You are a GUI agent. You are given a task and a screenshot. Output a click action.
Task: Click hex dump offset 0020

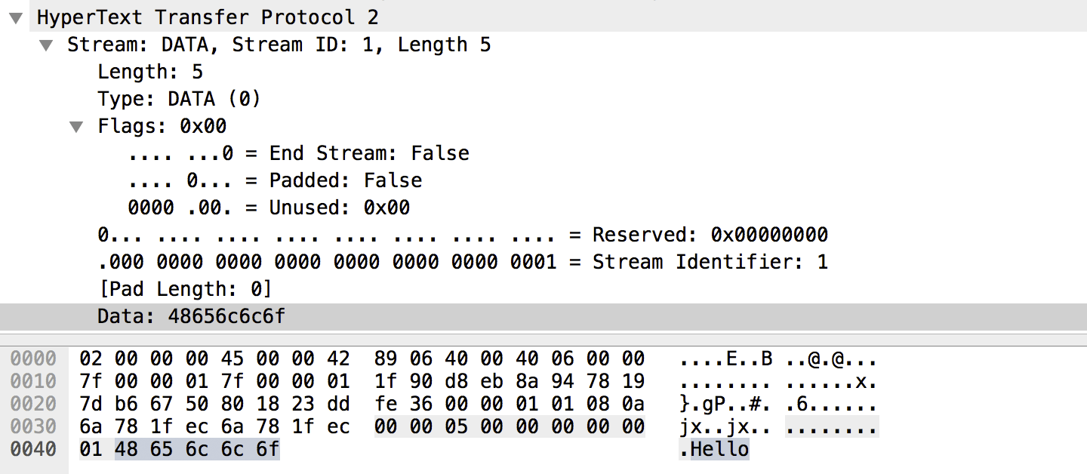[33, 404]
